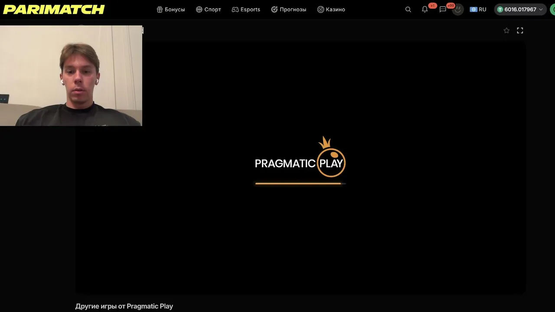Open the Esports section
This screenshot has width=555, height=312.
[246, 10]
